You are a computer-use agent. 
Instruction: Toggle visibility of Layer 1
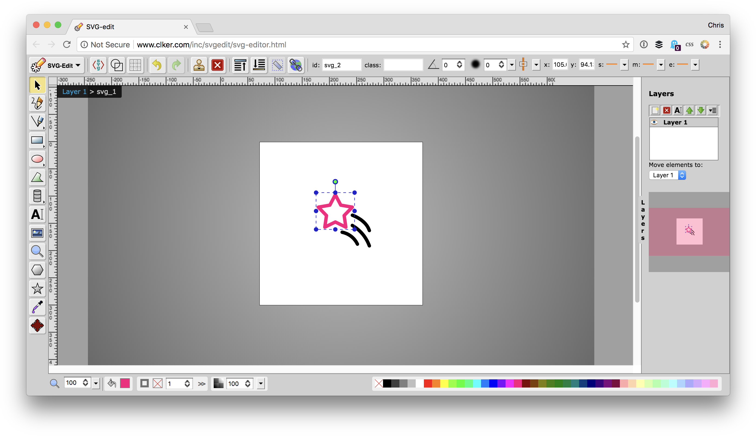tap(654, 122)
